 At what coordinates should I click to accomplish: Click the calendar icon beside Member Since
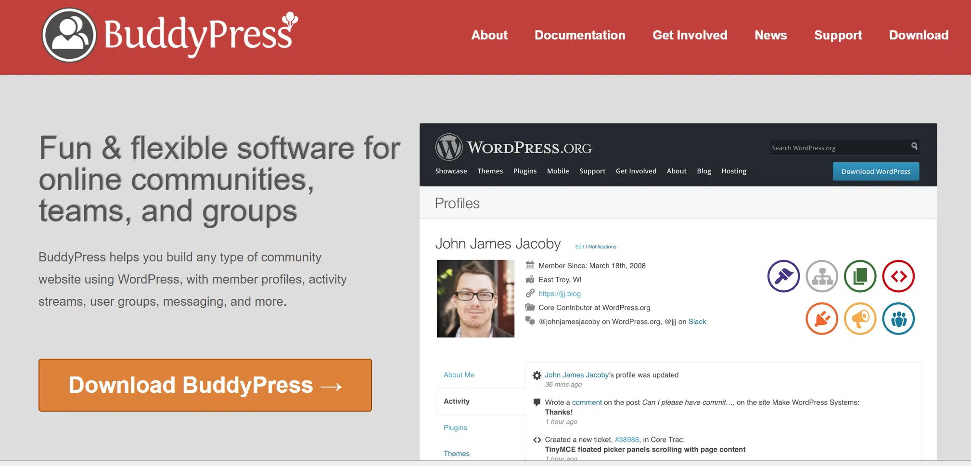(x=530, y=265)
